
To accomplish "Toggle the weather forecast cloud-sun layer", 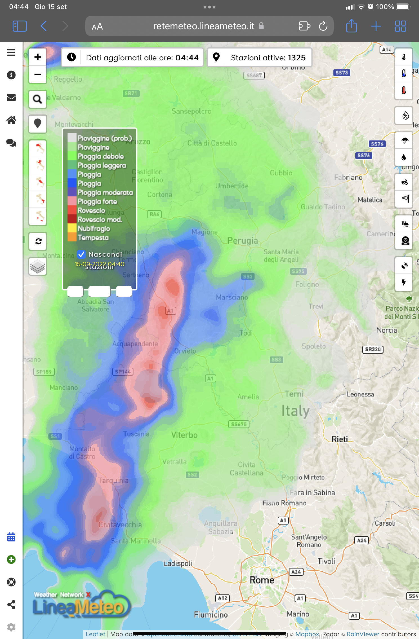I will point(404,224).
